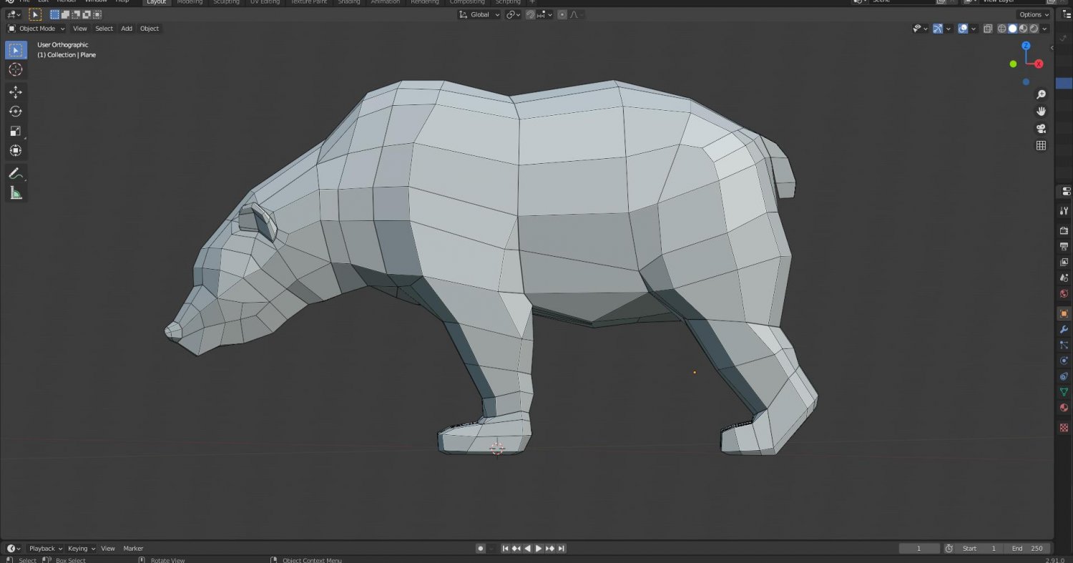
Task: Open the Playback dropdown in timeline
Action: (x=45, y=549)
